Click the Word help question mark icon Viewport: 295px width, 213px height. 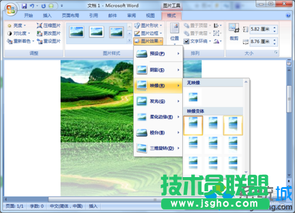click(288, 15)
